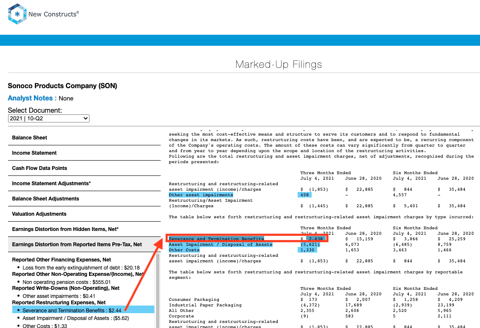Click the New Constructs hexagon logo
This screenshot has height=328, width=480.
click(x=17, y=14)
